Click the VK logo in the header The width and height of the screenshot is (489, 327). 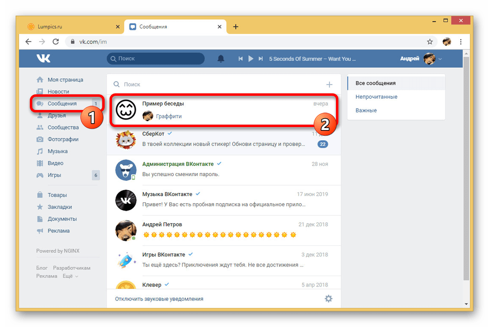coord(43,58)
